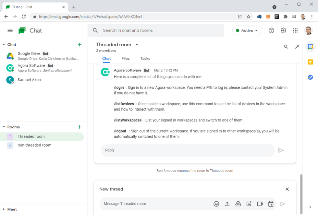Screen dimensions: 318x215
Task: Close the New thread composer
Action: point(287,189)
